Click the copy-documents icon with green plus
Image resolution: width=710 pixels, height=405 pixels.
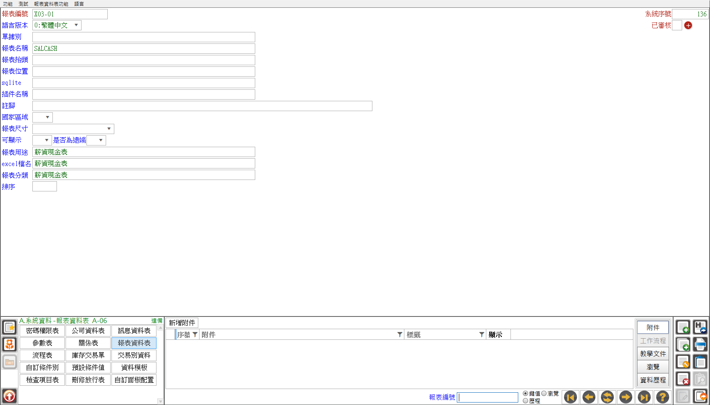point(683,345)
